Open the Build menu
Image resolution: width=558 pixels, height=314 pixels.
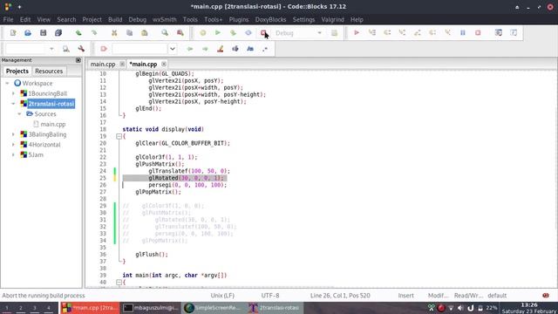pyautogui.click(x=115, y=19)
